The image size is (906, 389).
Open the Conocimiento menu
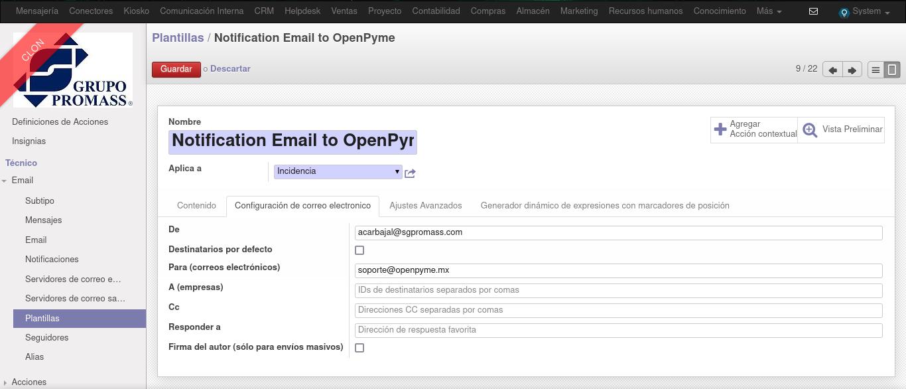tap(720, 11)
